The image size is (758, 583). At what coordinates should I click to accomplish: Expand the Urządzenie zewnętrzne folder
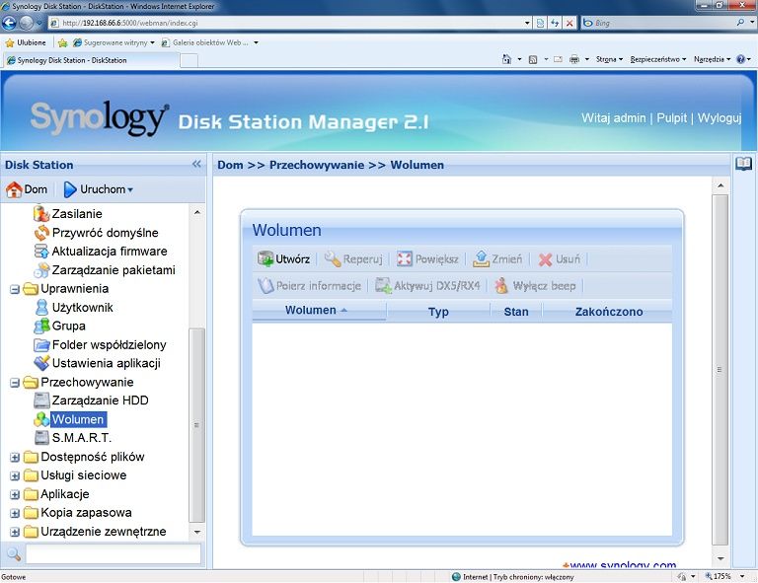15,533
